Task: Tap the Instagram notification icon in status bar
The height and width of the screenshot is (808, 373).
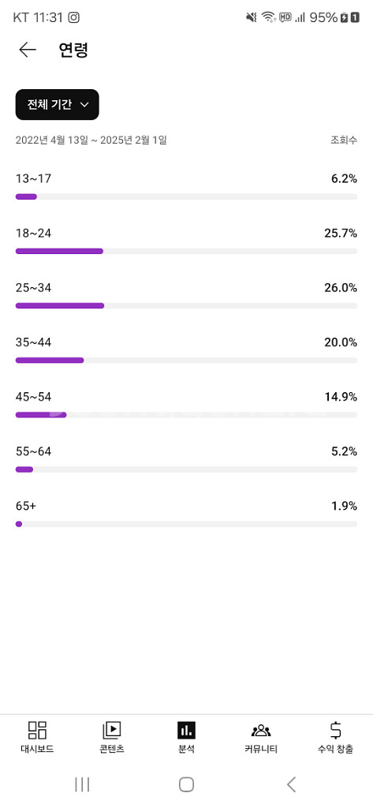Action: 74,17
